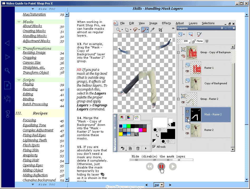Click the swatch view options icon
Image resolution: width=250 pixels, height=189 pixels.
123,148
